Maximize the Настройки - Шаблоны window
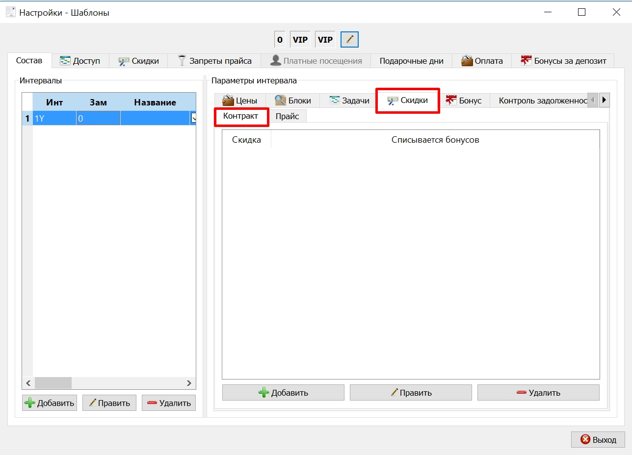 581,12
